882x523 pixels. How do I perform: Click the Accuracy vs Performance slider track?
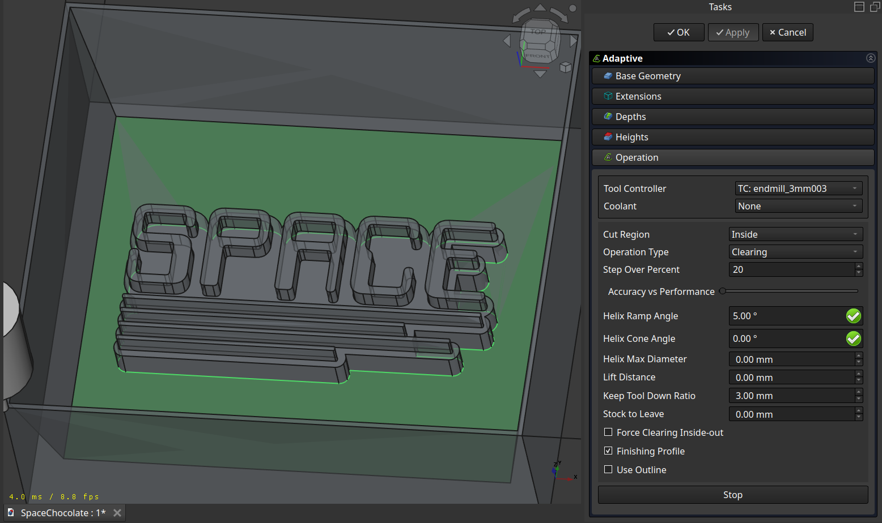coord(788,291)
